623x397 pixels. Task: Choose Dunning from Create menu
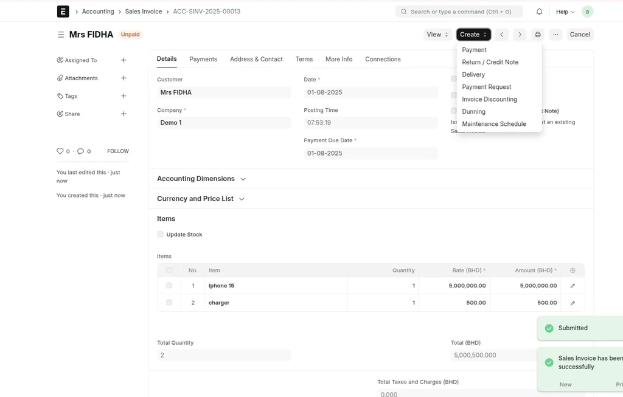(473, 111)
